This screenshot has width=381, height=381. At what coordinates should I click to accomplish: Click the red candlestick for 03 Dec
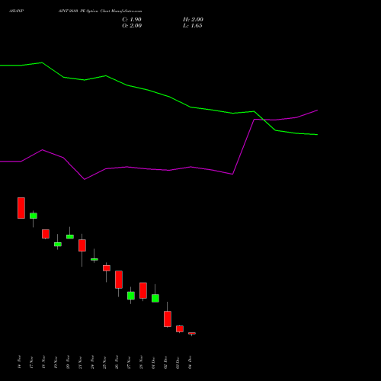click(180, 328)
